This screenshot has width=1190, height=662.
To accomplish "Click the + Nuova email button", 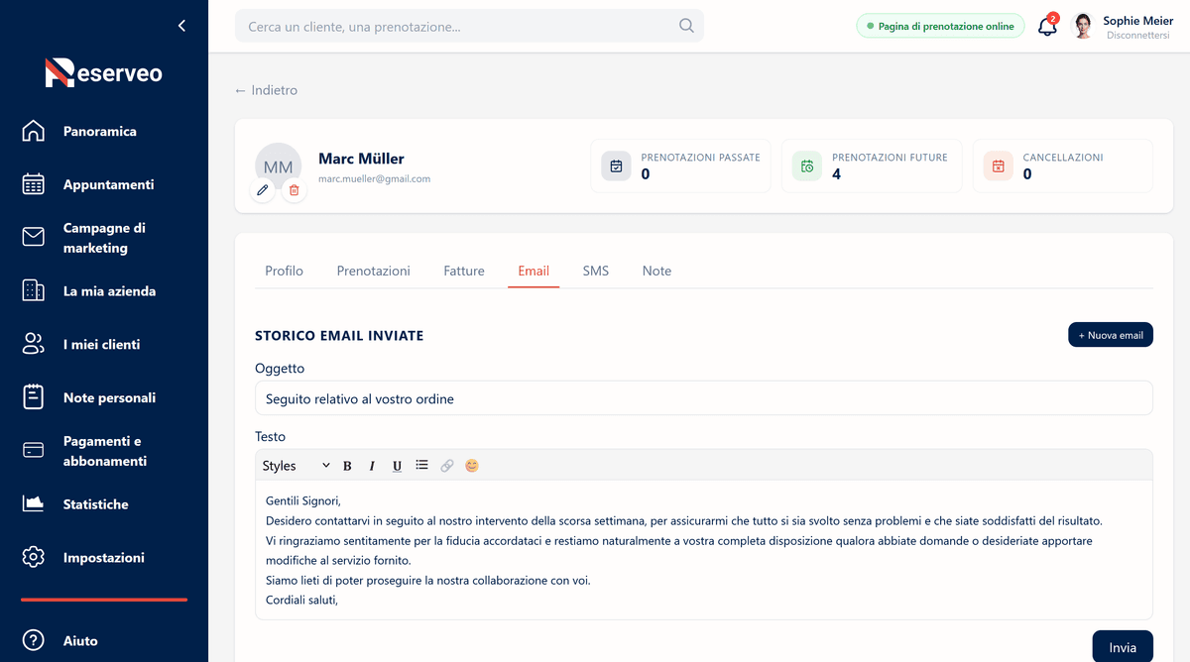I will pos(1111,335).
